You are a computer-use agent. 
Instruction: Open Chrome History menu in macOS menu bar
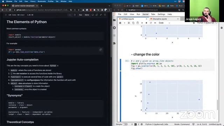(x=33, y=1)
